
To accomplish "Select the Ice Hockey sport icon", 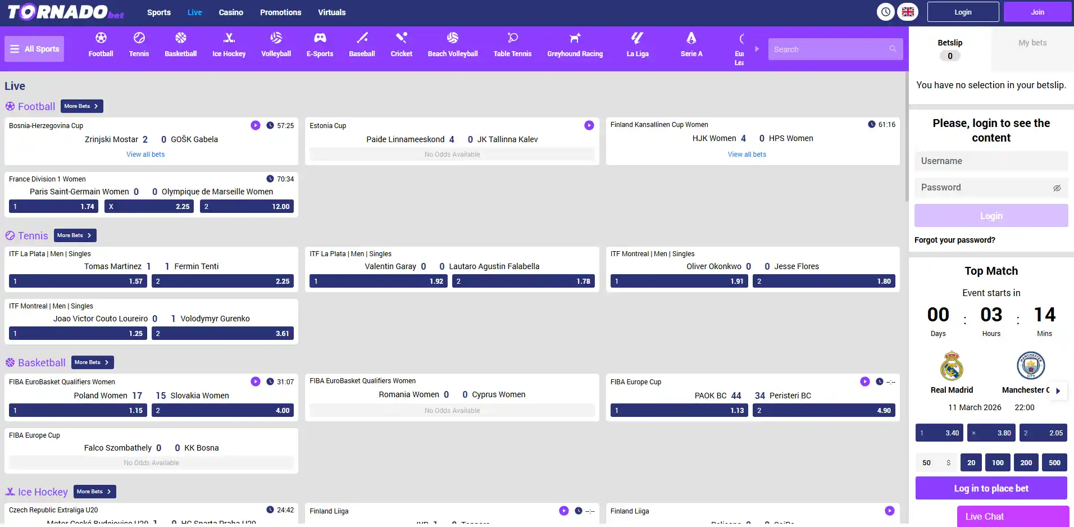I will pos(229,38).
